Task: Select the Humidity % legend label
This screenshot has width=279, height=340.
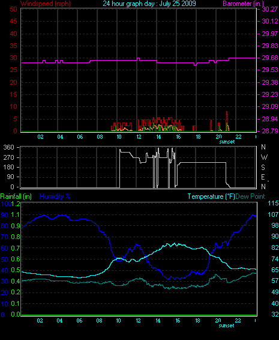Action: [x=55, y=196]
